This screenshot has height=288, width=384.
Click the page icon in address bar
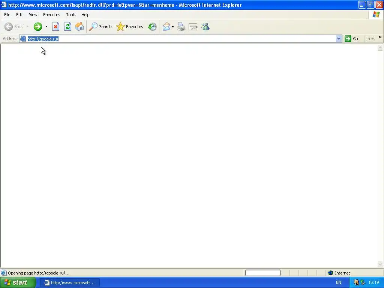(23, 39)
